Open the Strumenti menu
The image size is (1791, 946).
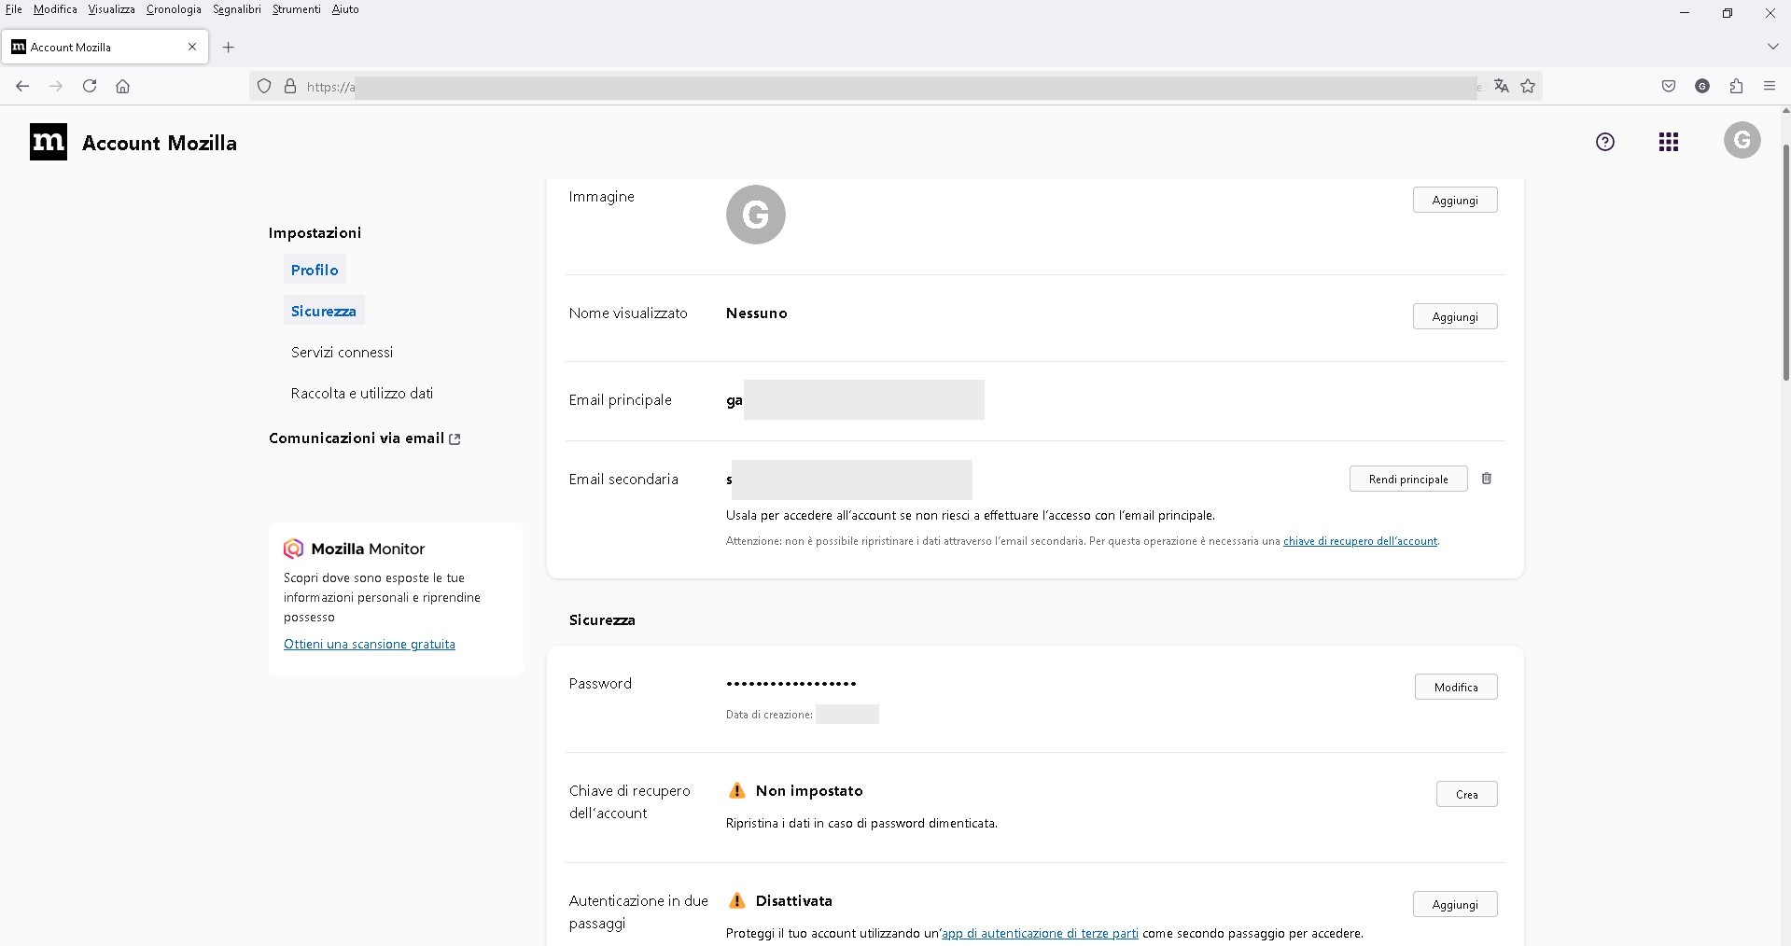[296, 9]
